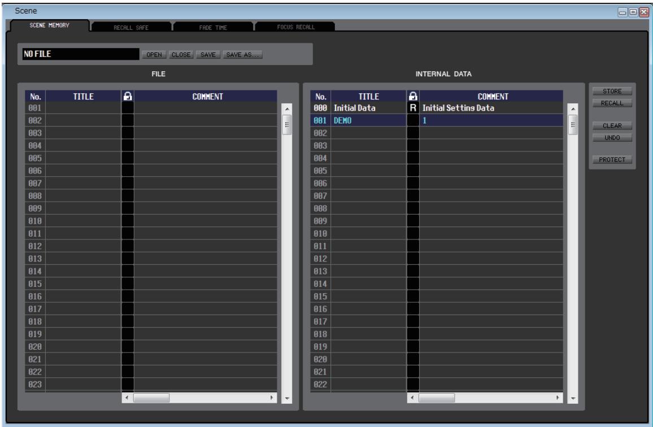
Task: Select FILE scene number 001
Action: pyautogui.click(x=35, y=108)
